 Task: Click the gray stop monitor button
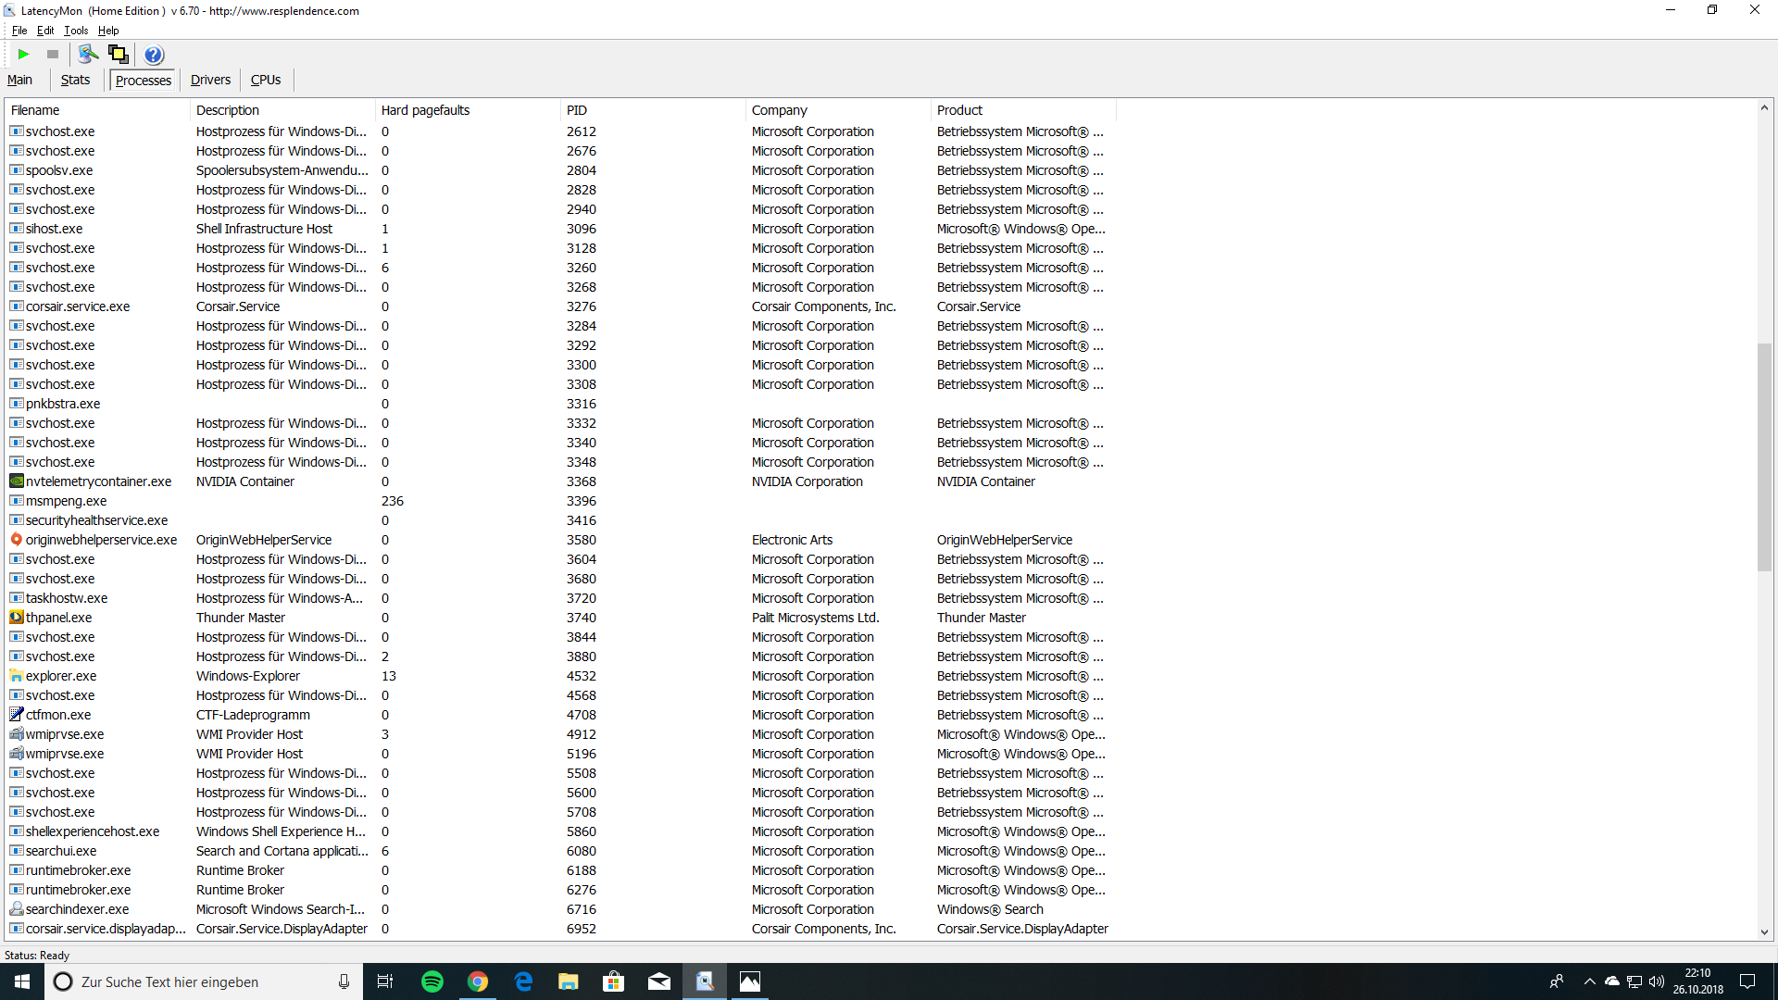(x=53, y=55)
